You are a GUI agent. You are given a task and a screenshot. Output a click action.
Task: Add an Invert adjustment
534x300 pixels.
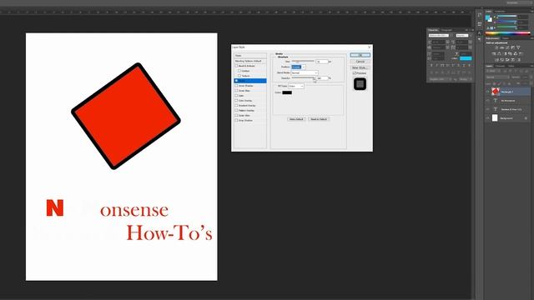coord(496,59)
